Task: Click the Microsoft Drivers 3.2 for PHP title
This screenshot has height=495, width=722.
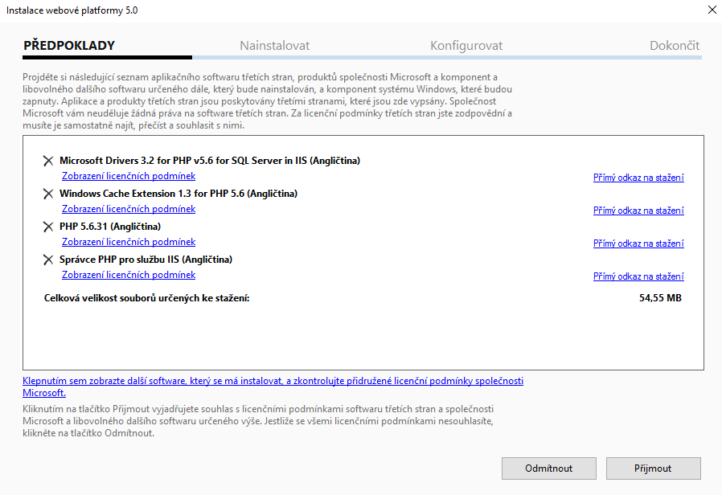Action: tap(210, 161)
